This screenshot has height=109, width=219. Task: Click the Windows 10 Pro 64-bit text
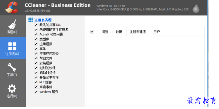click(111, 6)
